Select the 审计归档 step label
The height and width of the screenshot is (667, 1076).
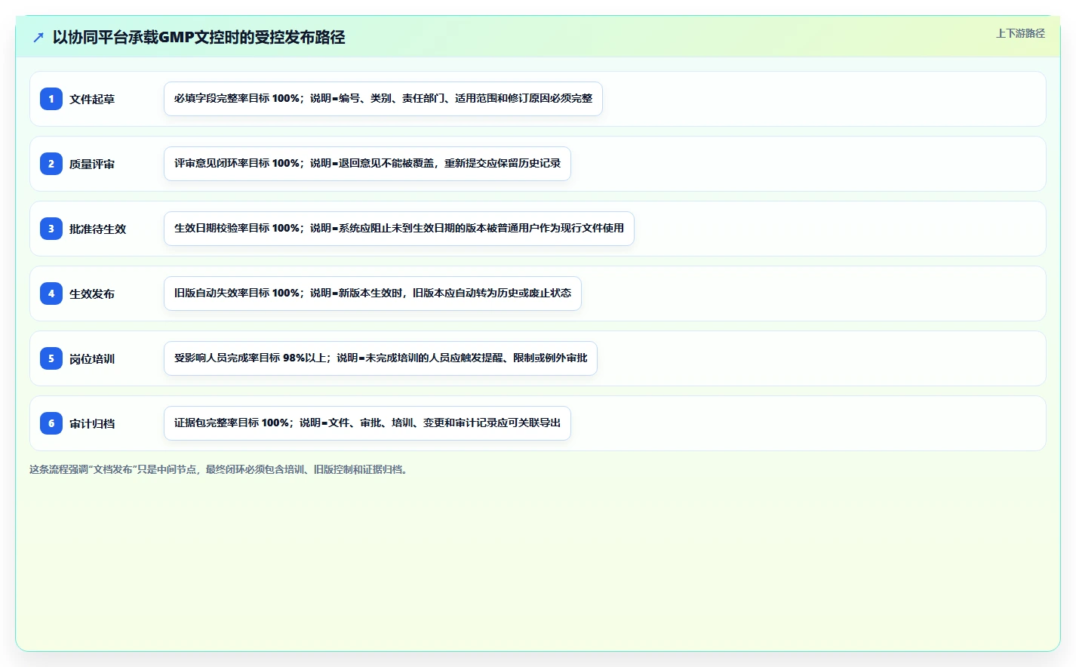tap(92, 423)
